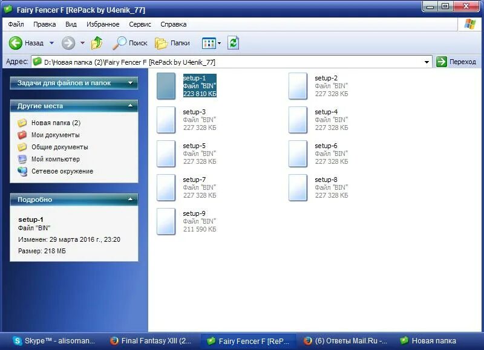
Task: Click the folder icon in address bar
Action: click(37, 62)
